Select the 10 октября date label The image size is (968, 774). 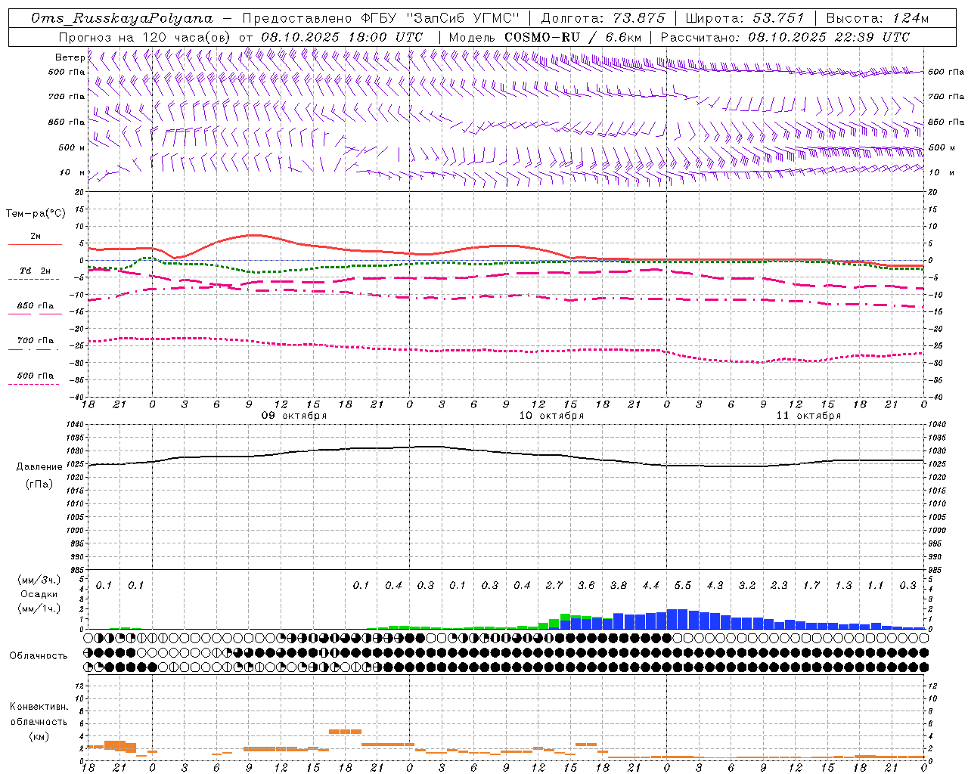click(x=551, y=416)
